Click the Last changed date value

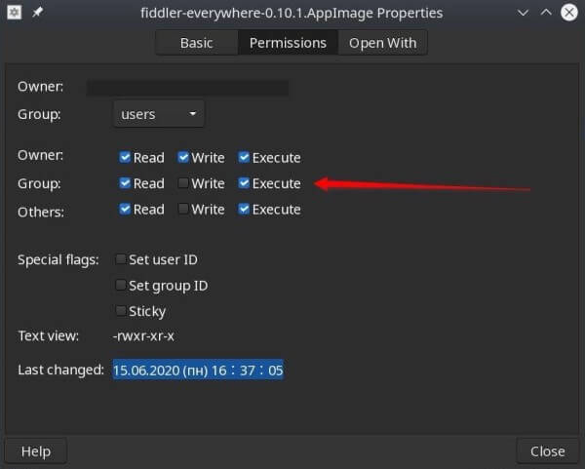coord(198,371)
